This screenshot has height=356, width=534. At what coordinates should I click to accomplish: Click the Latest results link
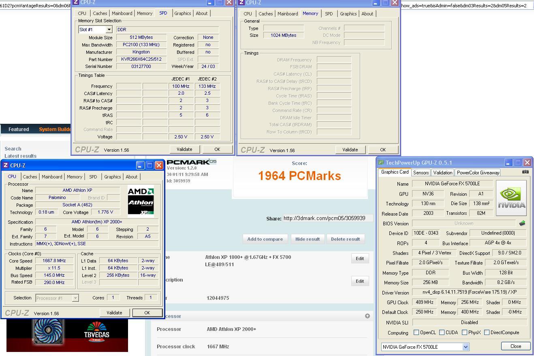click(20, 156)
